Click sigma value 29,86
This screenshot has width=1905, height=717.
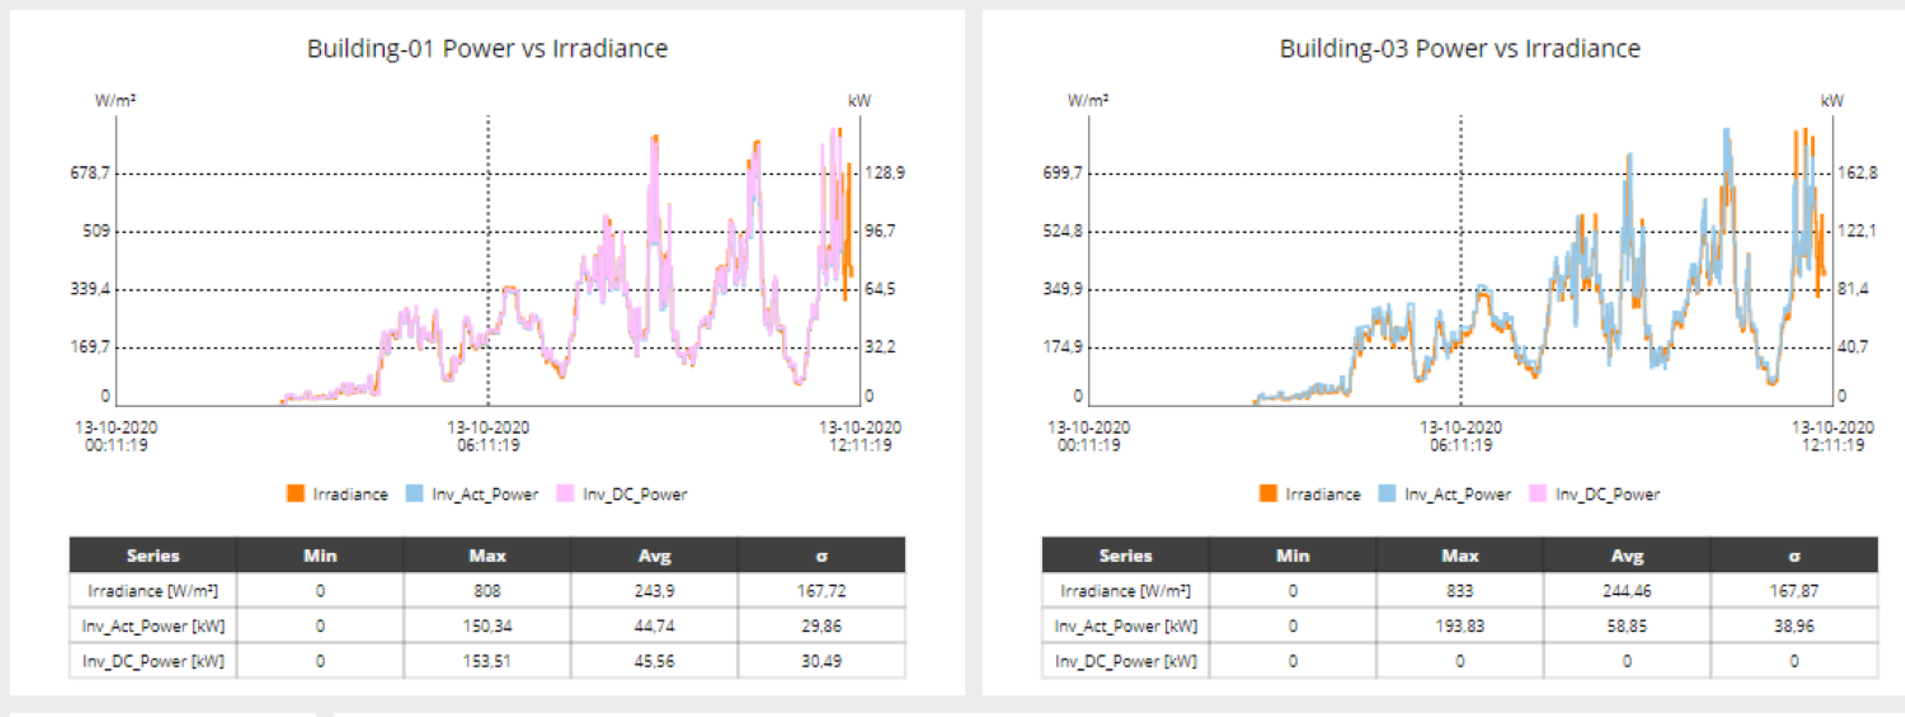coord(822,626)
